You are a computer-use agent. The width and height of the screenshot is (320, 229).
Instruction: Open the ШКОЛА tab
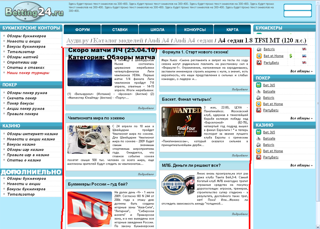click(157, 30)
